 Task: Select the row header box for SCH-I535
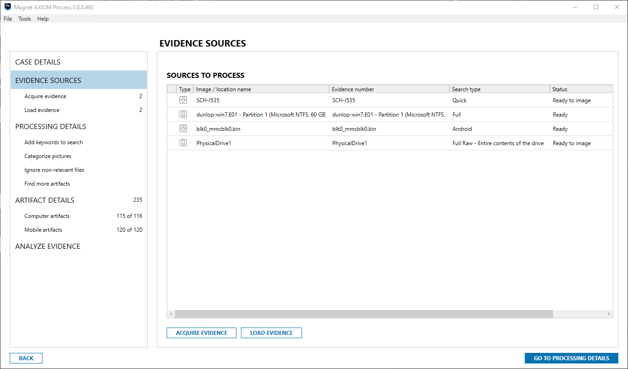[x=172, y=100]
